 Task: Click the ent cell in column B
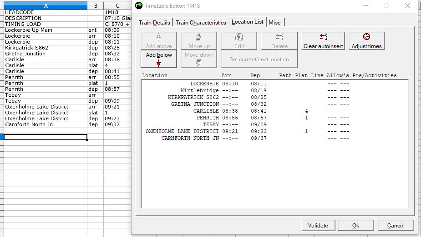[x=95, y=30]
